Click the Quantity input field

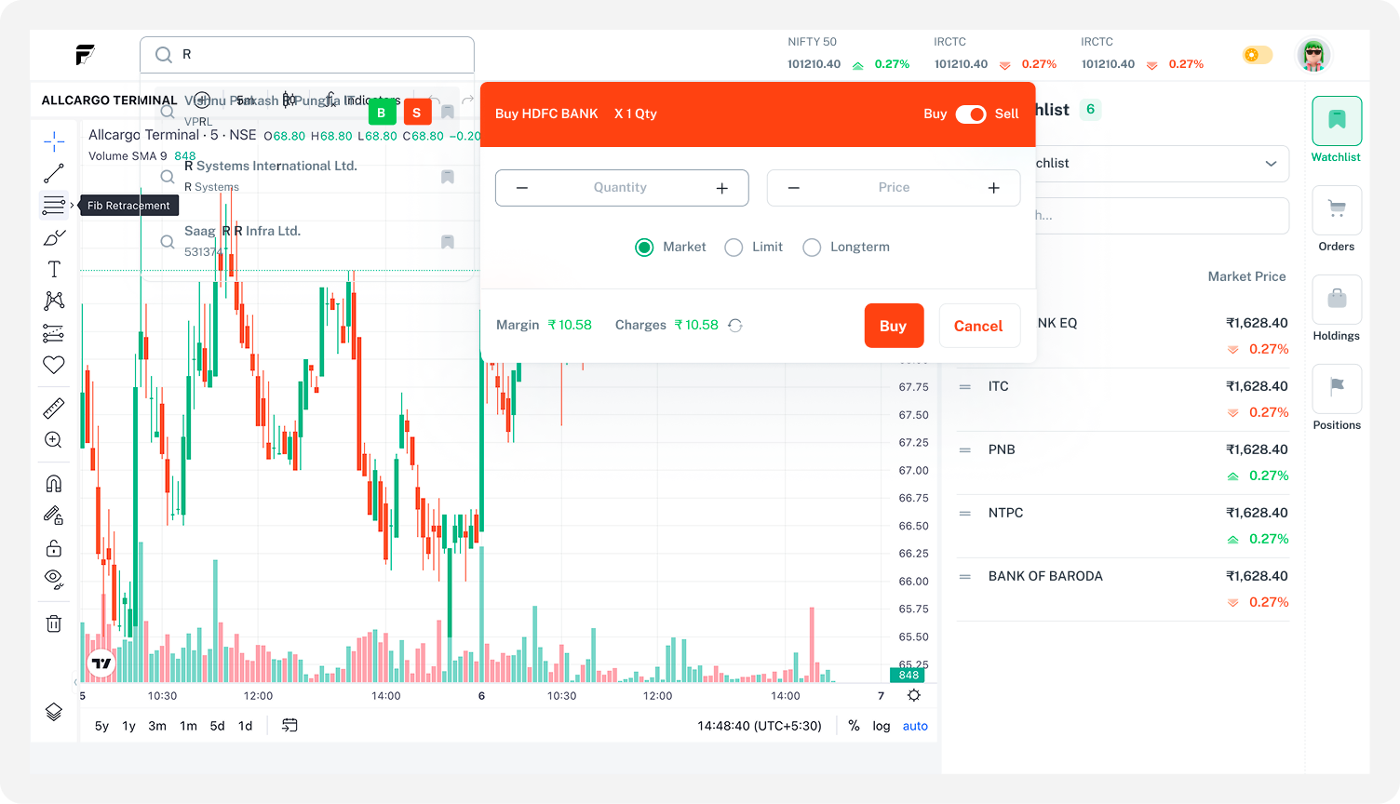[622, 188]
